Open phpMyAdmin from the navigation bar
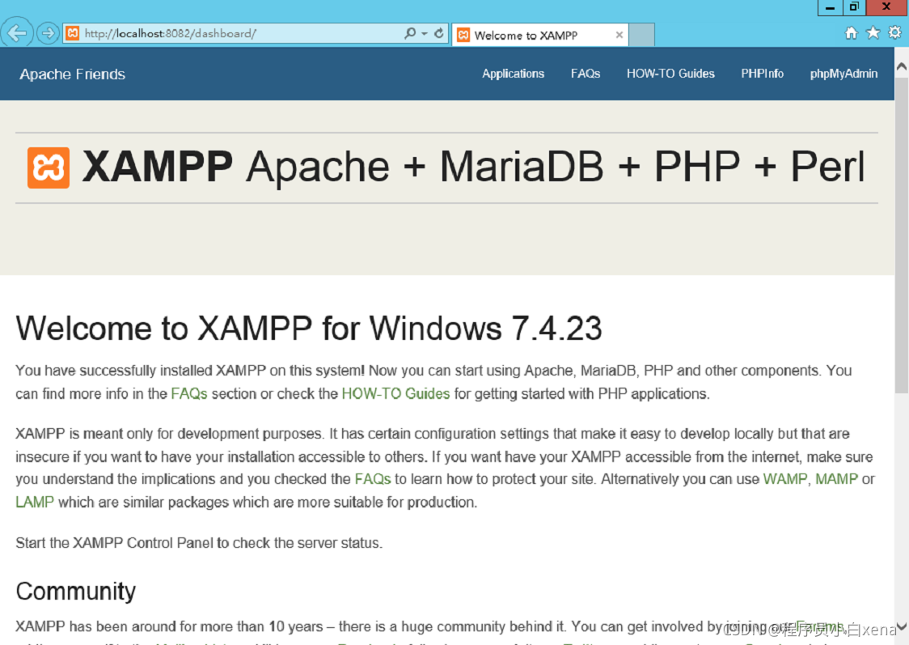Viewport: 909px width, 645px height. pyautogui.click(x=843, y=74)
